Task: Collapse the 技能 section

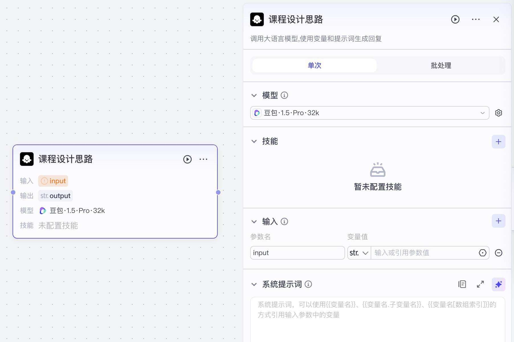Action: 254,141
